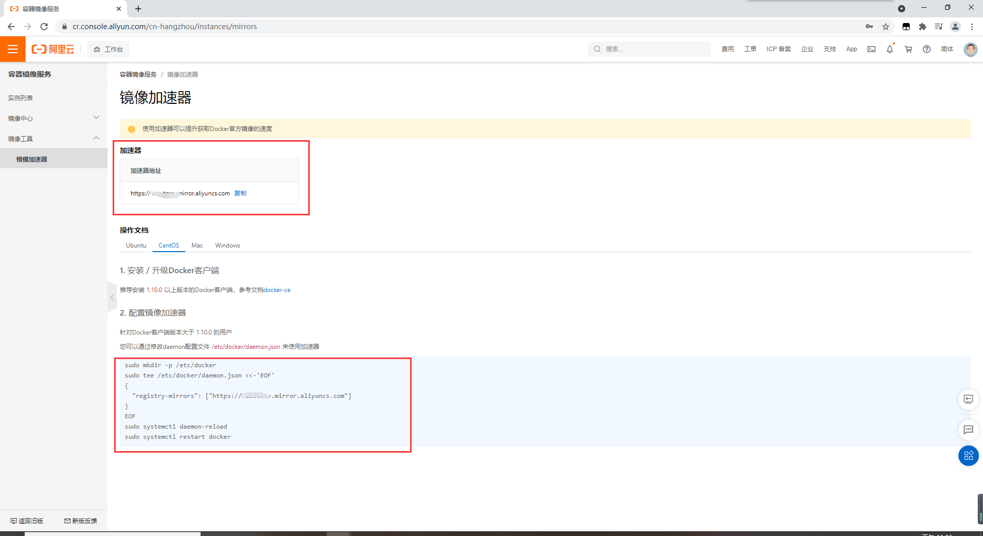Open docker-ce documentation link
Viewport: 983px width, 536px height.
[x=277, y=290]
